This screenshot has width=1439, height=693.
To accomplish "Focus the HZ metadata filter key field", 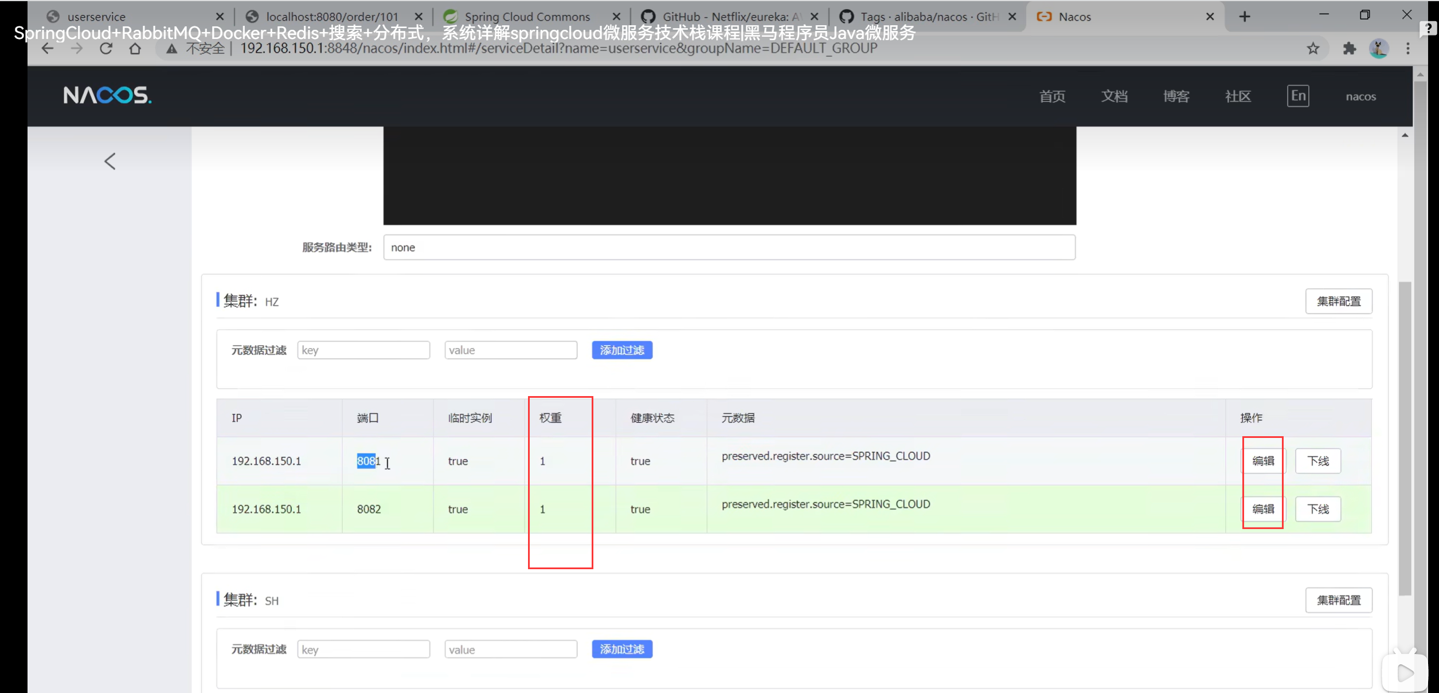I will point(363,350).
